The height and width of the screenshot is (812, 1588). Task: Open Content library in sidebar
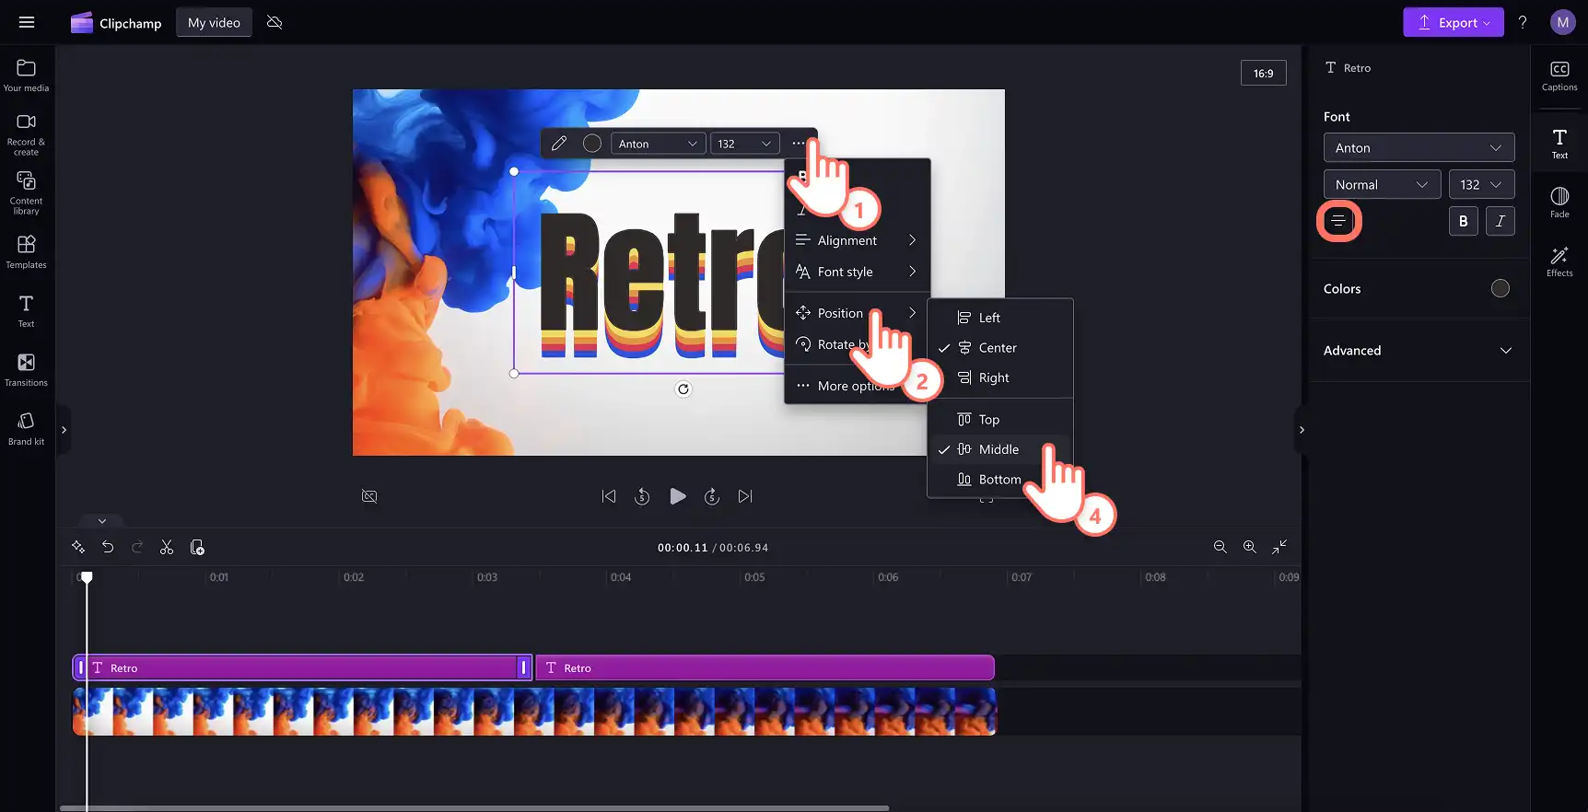click(26, 193)
